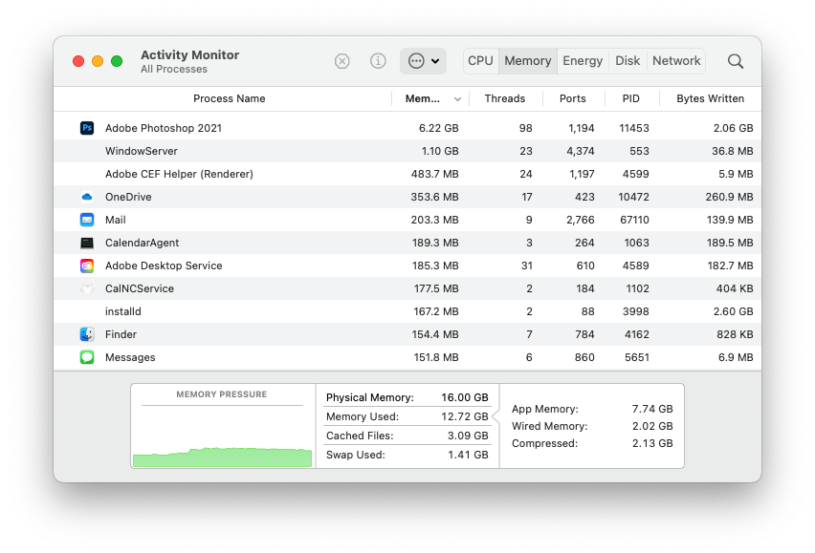Click the Cached Files 3.09 GB entry

pos(407,436)
